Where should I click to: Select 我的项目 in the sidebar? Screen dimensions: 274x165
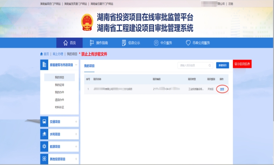pyautogui.click(x=59, y=77)
